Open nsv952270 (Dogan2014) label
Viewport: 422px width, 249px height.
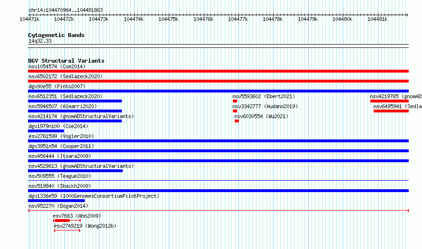(x=58, y=206)
